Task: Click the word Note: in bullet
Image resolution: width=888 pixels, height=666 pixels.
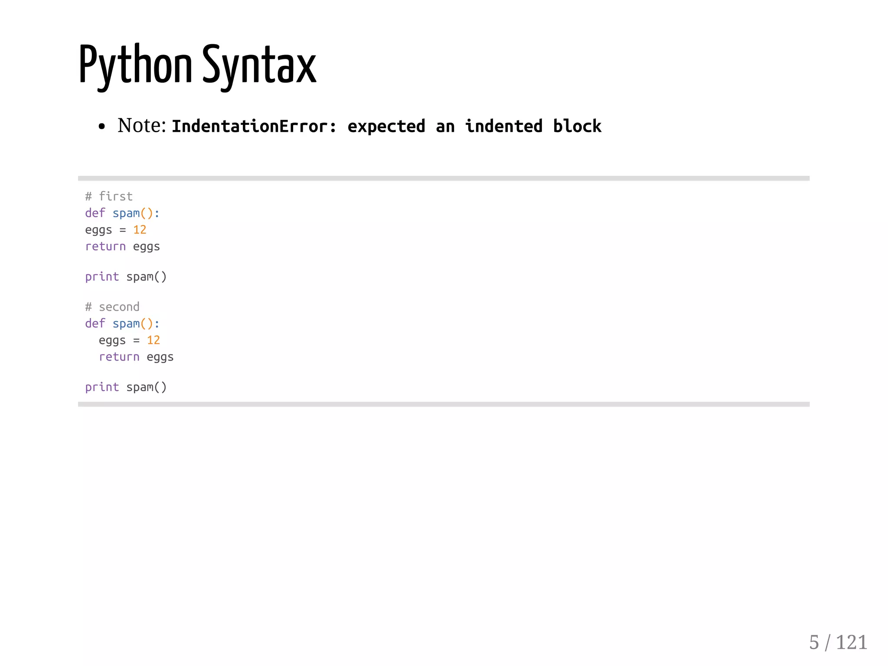Action: coord(142,126)
